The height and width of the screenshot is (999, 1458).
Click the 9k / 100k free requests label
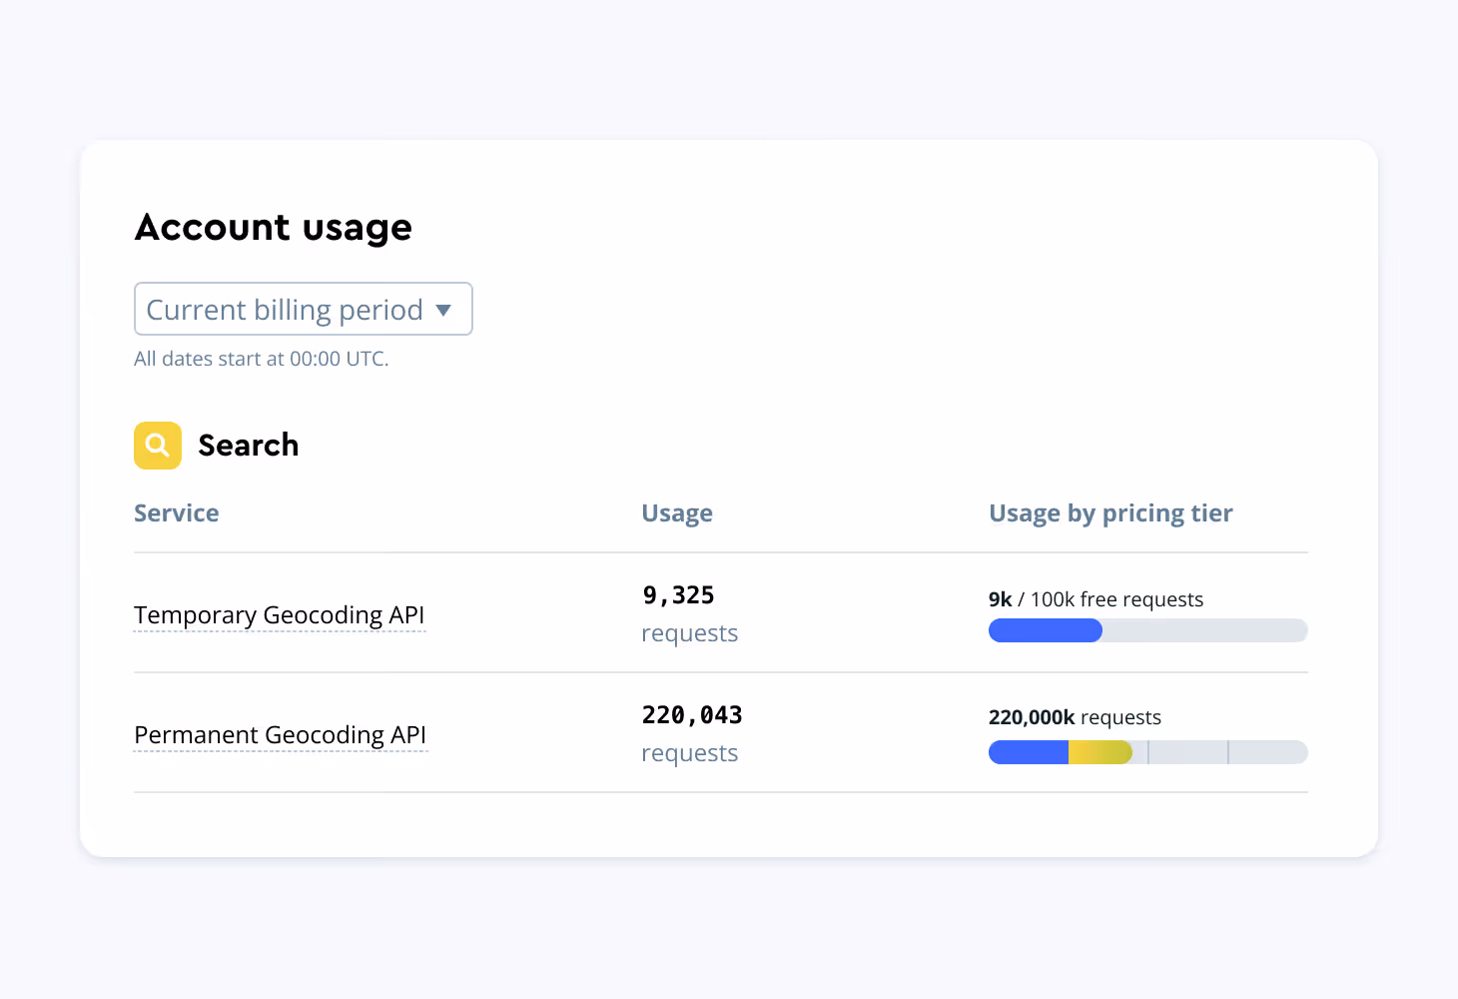[1095, 599]
